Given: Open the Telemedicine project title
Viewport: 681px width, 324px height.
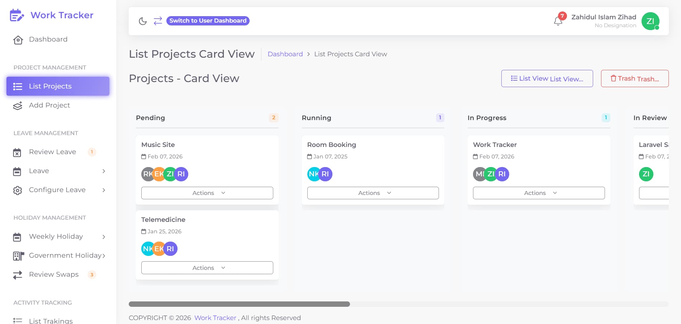Looking at the screenshot, I should [163, 220].
